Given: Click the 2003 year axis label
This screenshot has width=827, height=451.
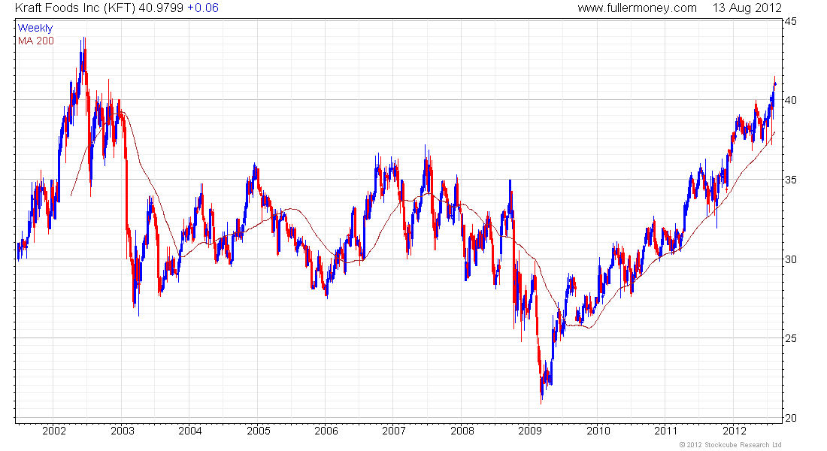Looking at the screenshot, I should tap(123, 431).
